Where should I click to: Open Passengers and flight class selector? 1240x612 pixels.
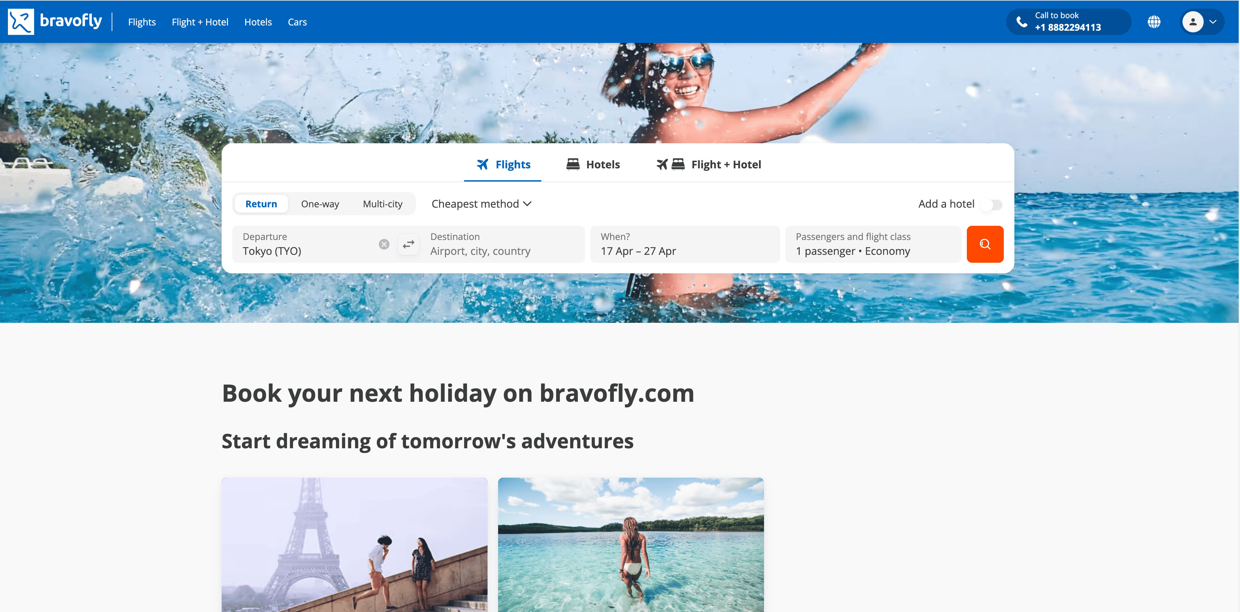point(873,244)
